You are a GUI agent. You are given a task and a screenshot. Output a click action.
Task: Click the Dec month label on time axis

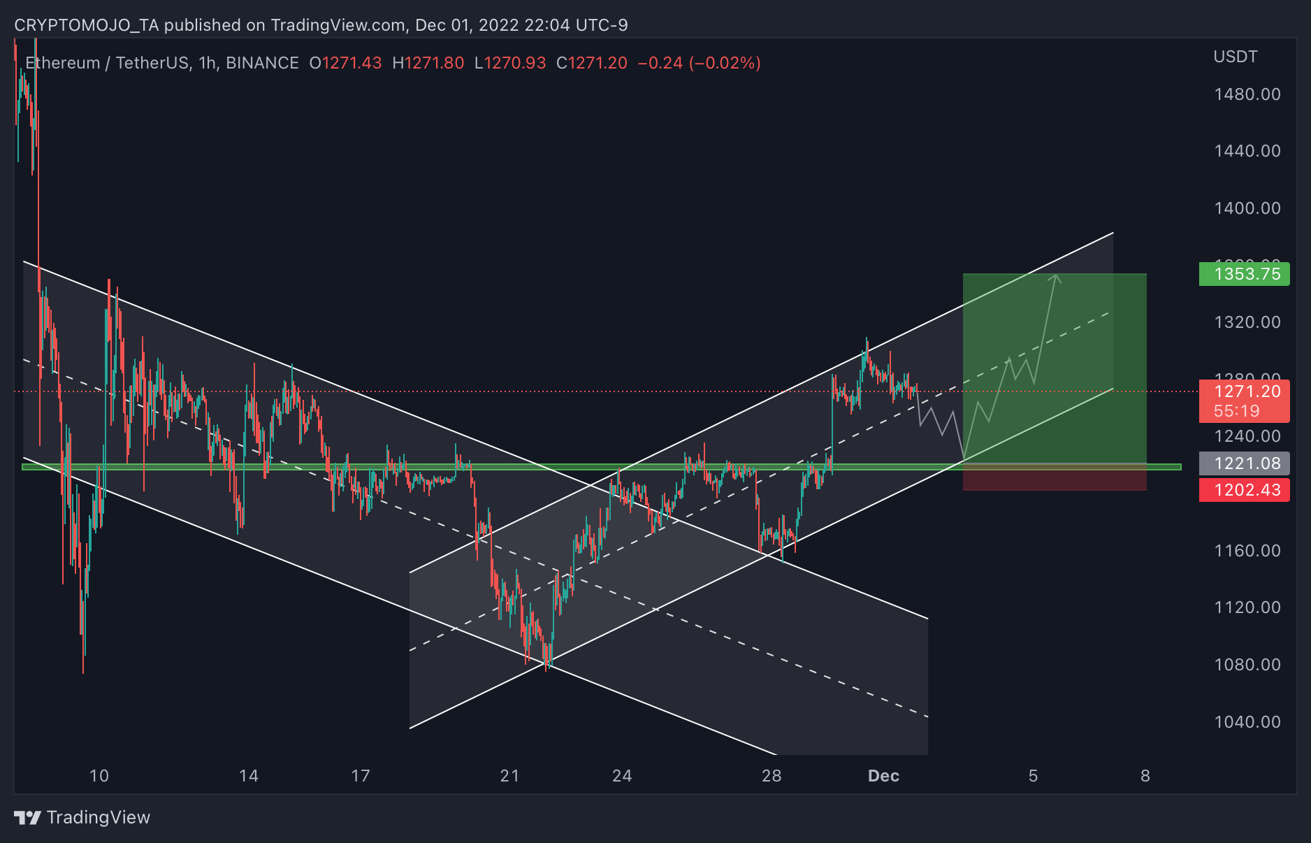(x=883, y=776)
